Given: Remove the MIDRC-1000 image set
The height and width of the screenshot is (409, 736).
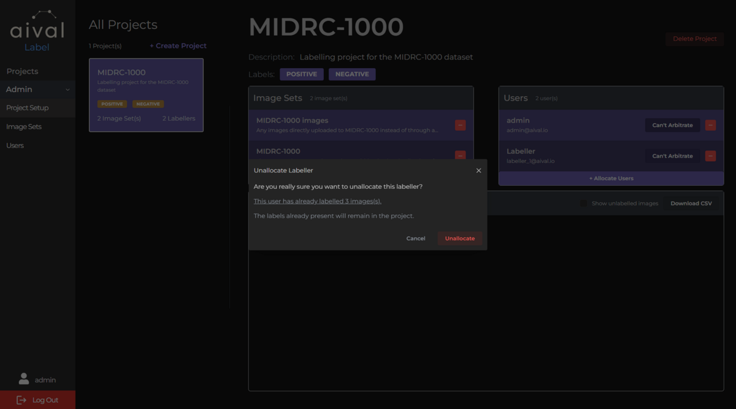Looking at the screenshot, I should click(x=460, y=156).
